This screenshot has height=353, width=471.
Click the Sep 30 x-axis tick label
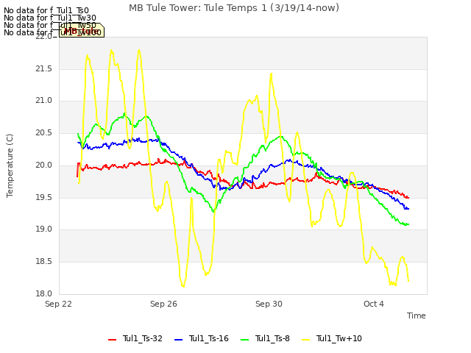pos(269,304)
